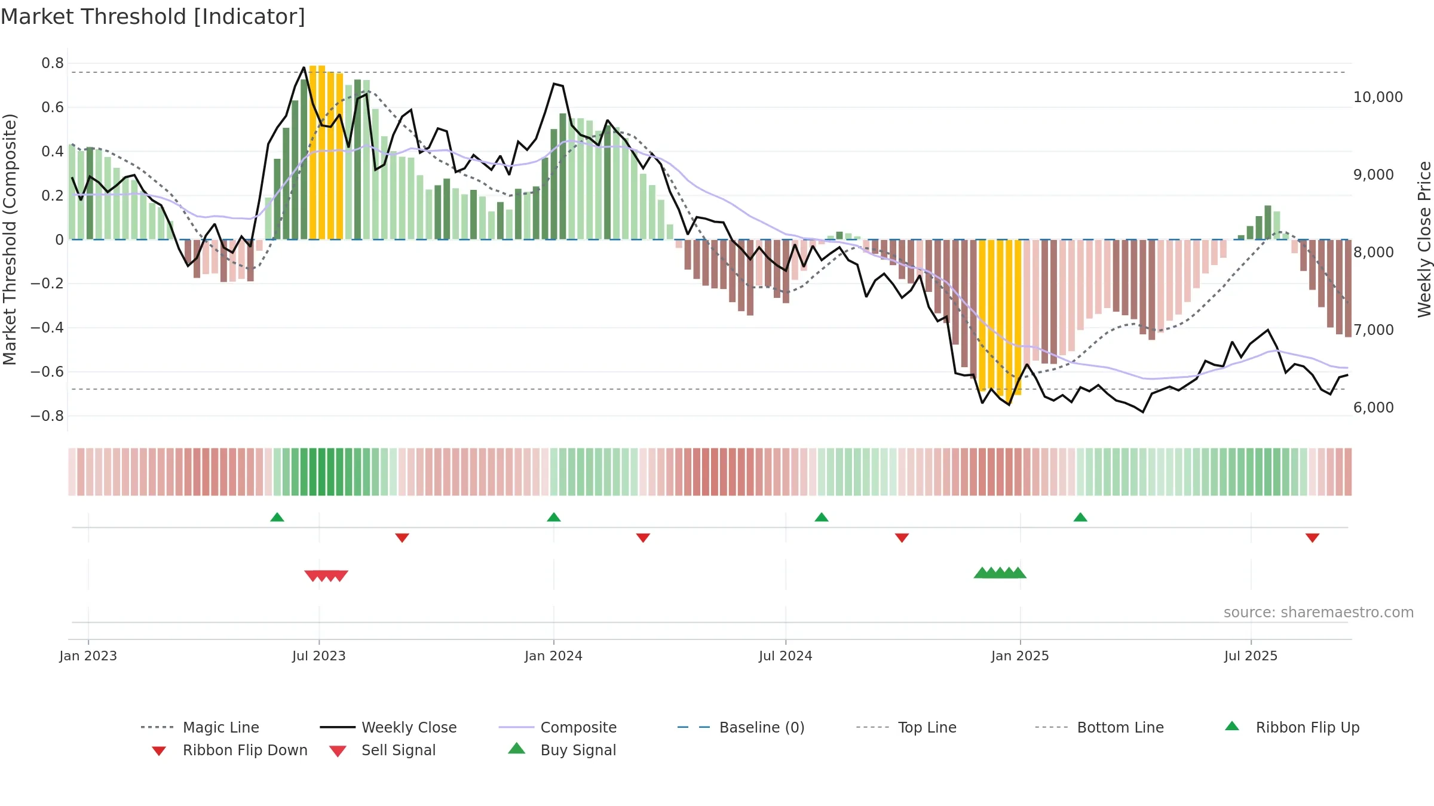The height and width of the screenshot is (806, 1434).
Task: Select the Jul 2023 x-axis label
Action: click(319, 656)
